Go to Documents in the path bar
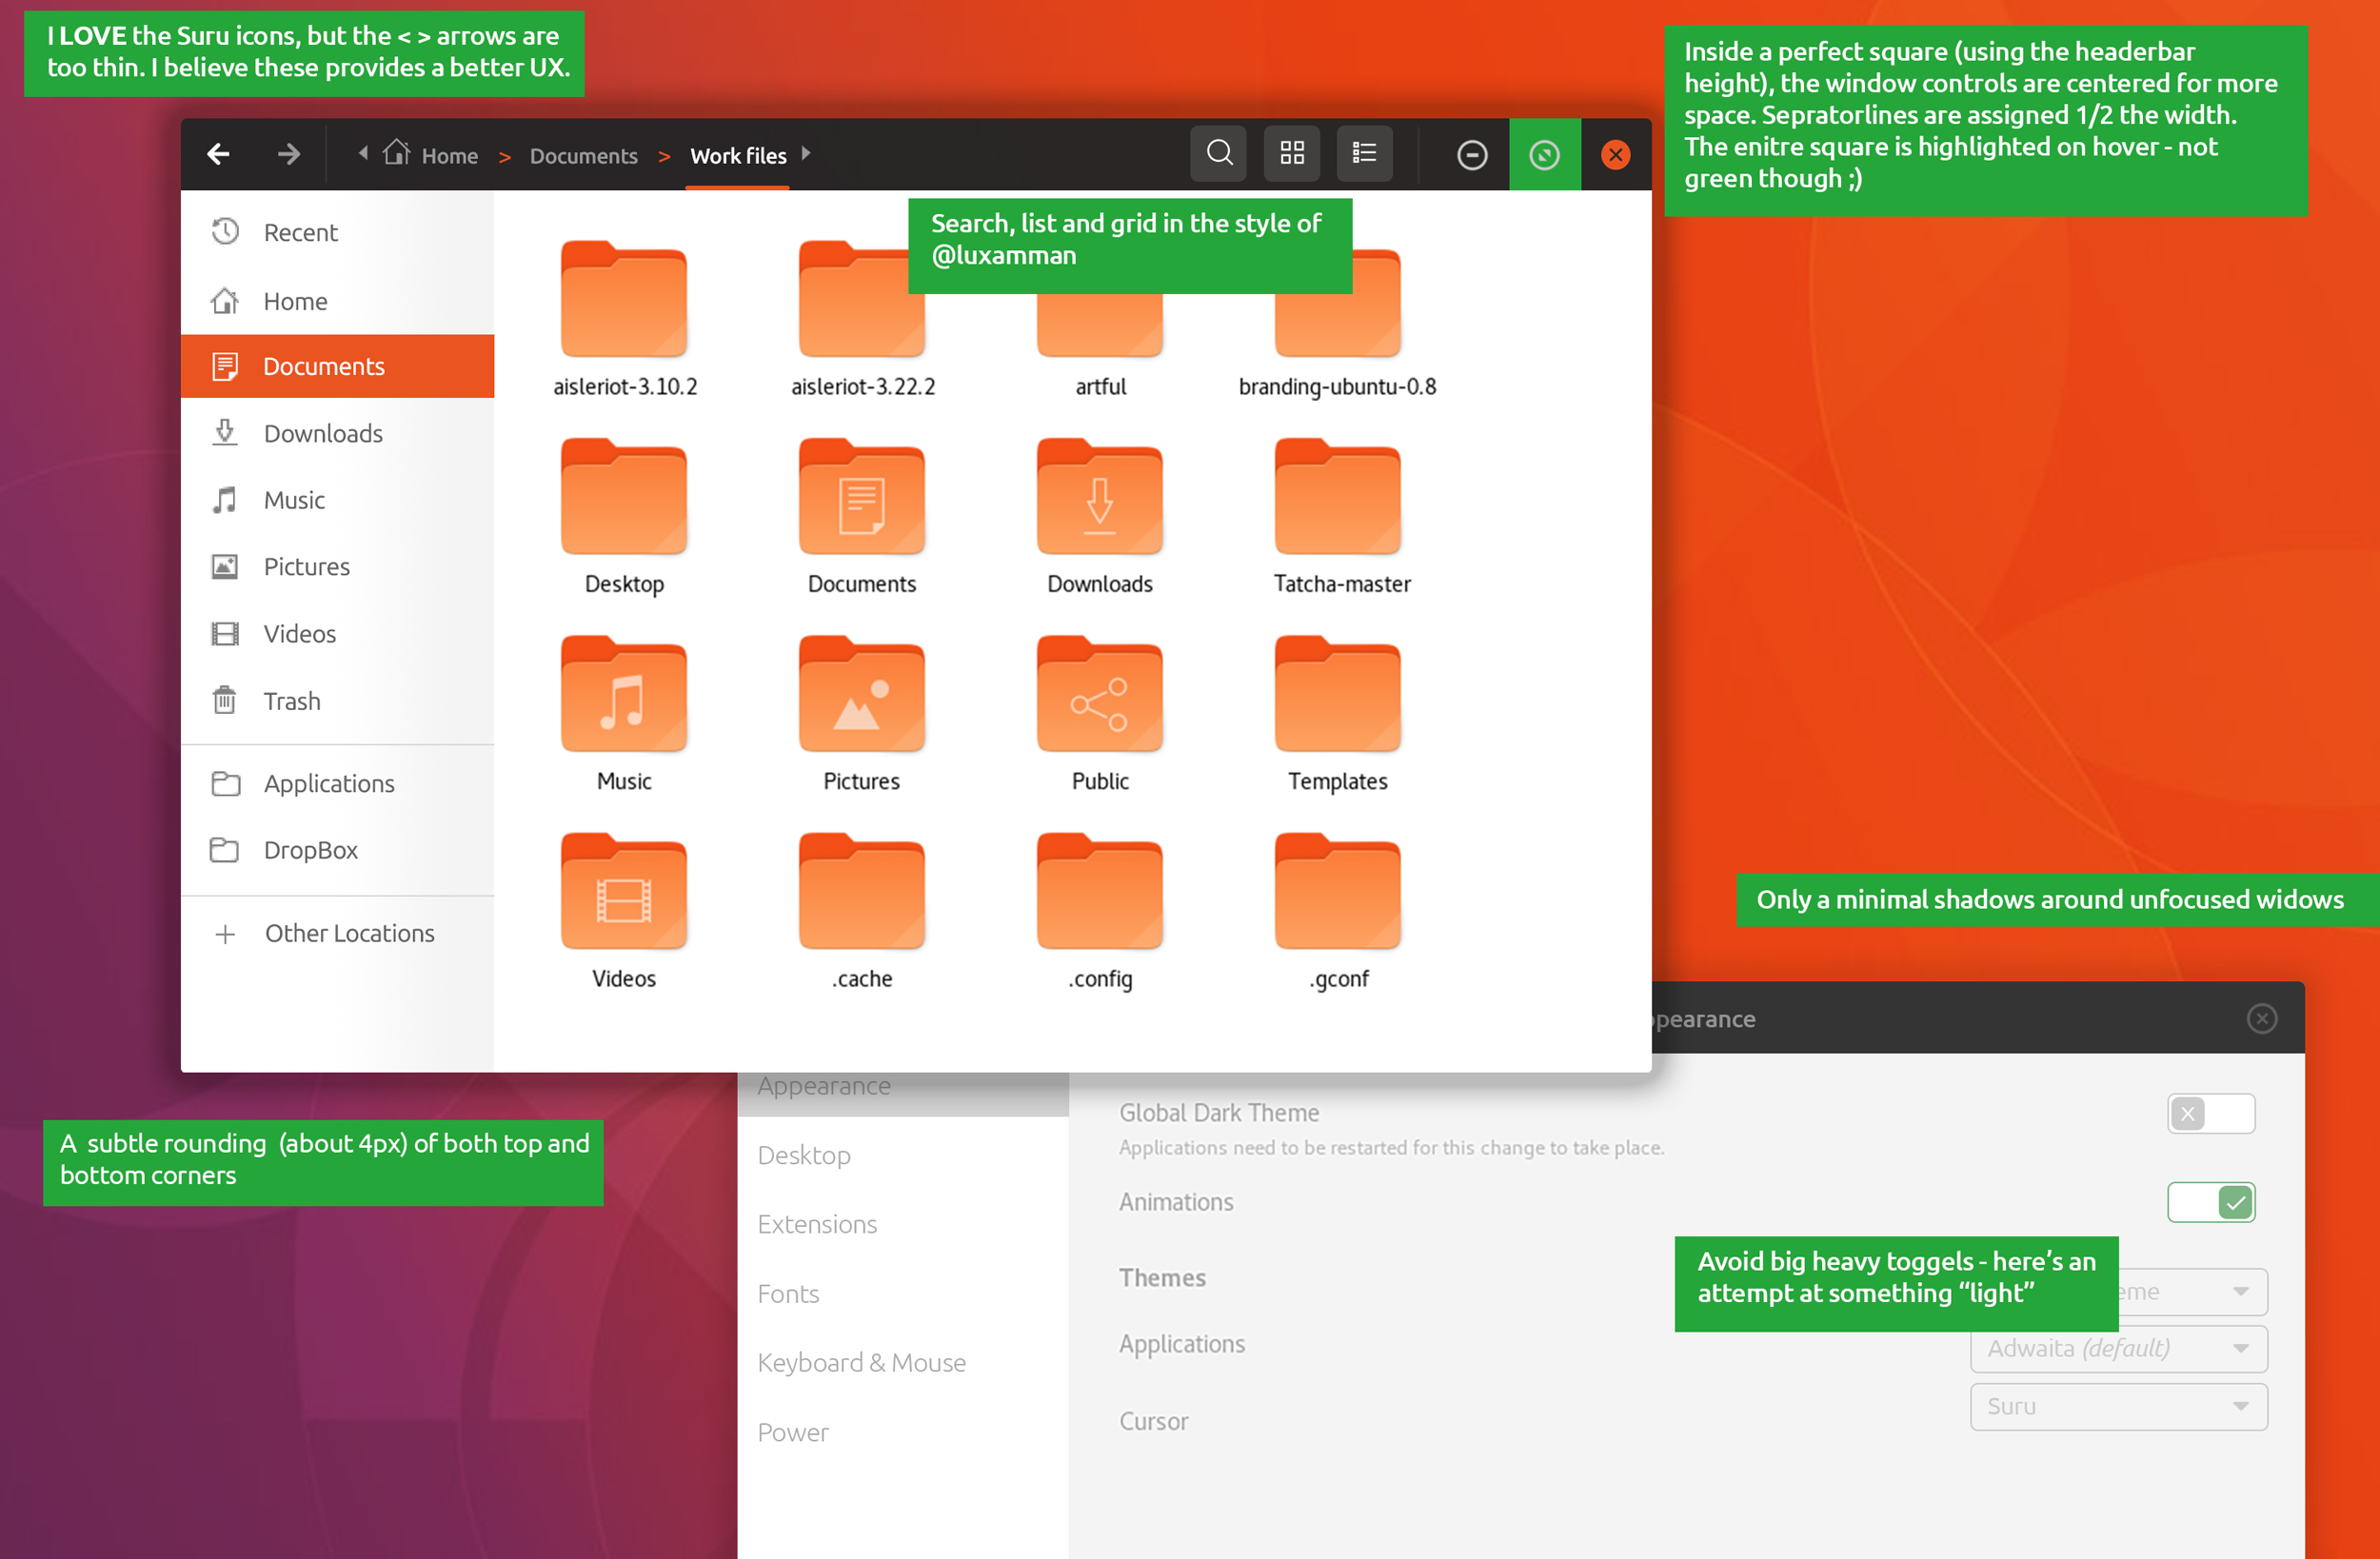Viewport: 2380px width, 1559px height. coord(583,156)
